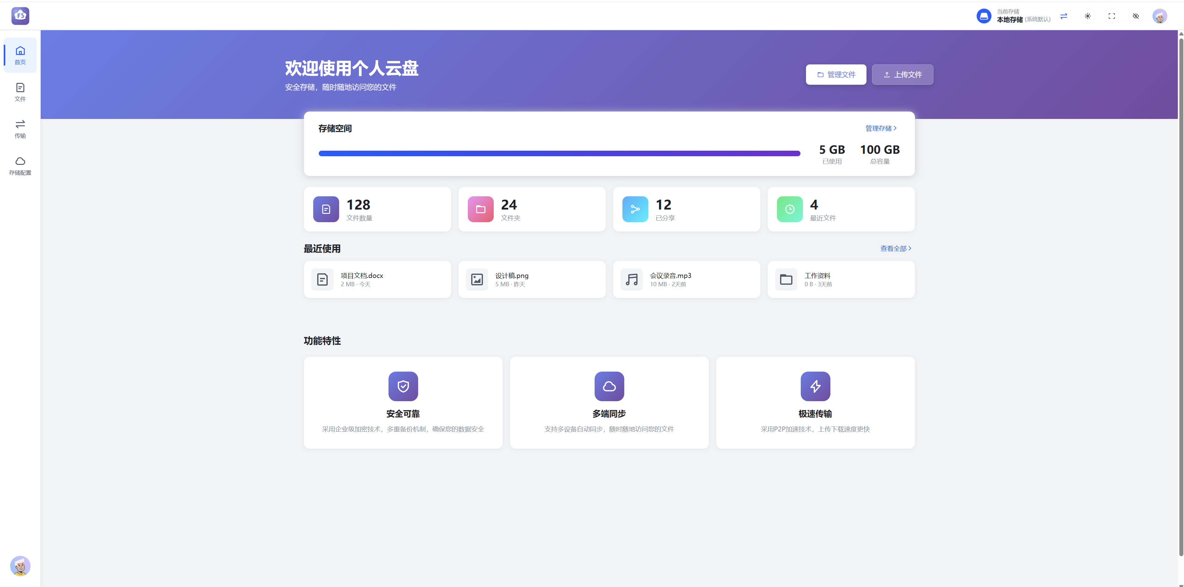Toggle fullscreen mode icon
Image resolution: width=1184 pixels, height=587 pixels.
[x=1111, y=16]
